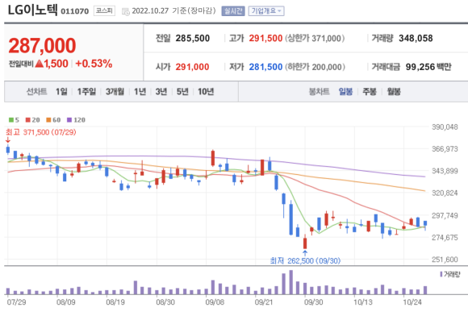The height and width of the screenshot is (316, 468).
Task: Select the 3년 line chart tab
Action: 161,92
